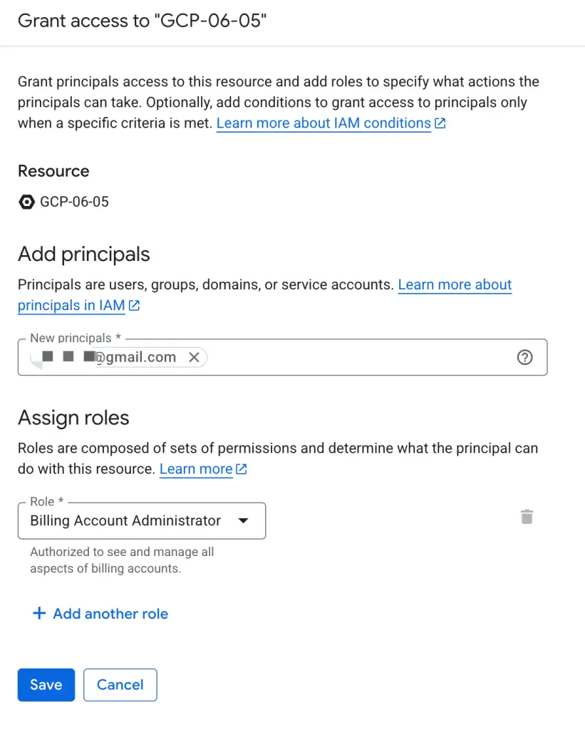The image size is (585, 730).
Task: Open Learn more about IAM conditions link
Action: tap(323, 123)
